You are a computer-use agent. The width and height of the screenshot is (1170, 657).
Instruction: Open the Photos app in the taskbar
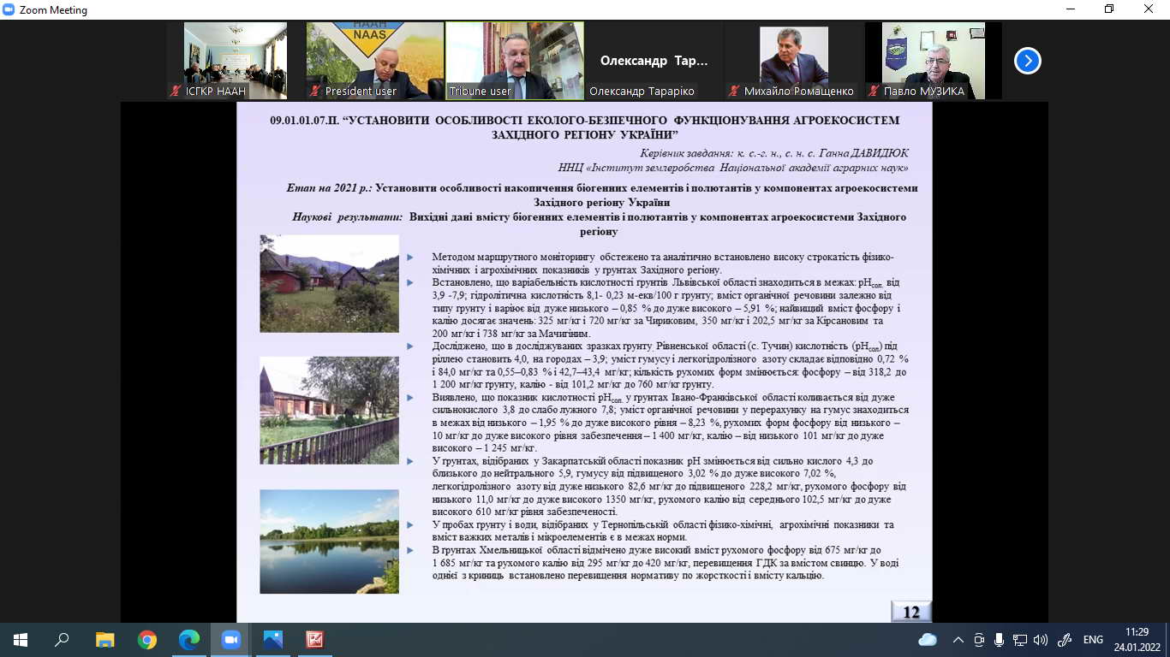click(272, 639)
